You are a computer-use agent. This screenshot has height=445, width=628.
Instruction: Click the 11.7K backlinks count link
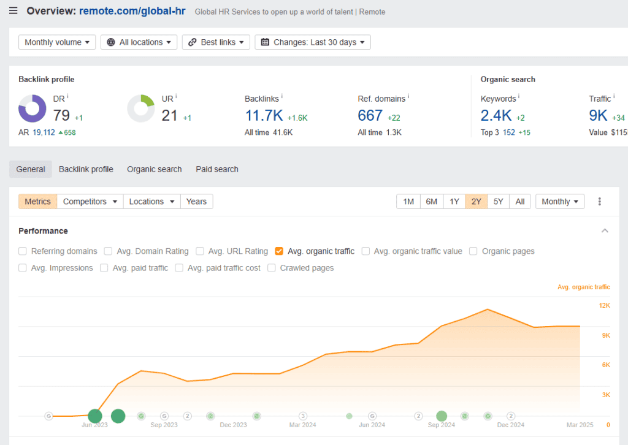[x=264, y=115]
